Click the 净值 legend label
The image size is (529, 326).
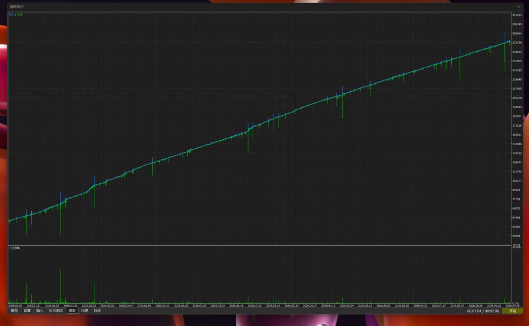pos(19,15)
